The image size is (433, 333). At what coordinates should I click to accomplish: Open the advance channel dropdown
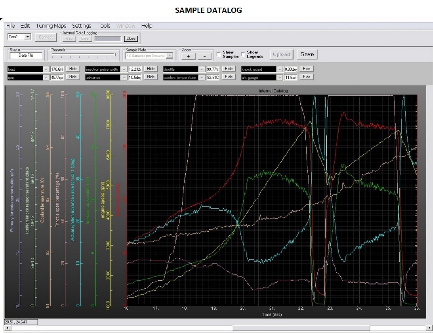pyautogui.click(x=124, y=78)
